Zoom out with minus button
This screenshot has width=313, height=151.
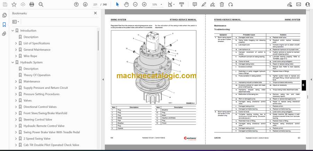(135, 5)
